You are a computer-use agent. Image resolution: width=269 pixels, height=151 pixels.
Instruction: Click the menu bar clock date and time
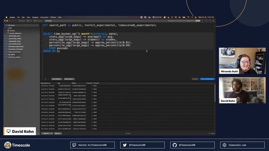(x=206, y=17)
